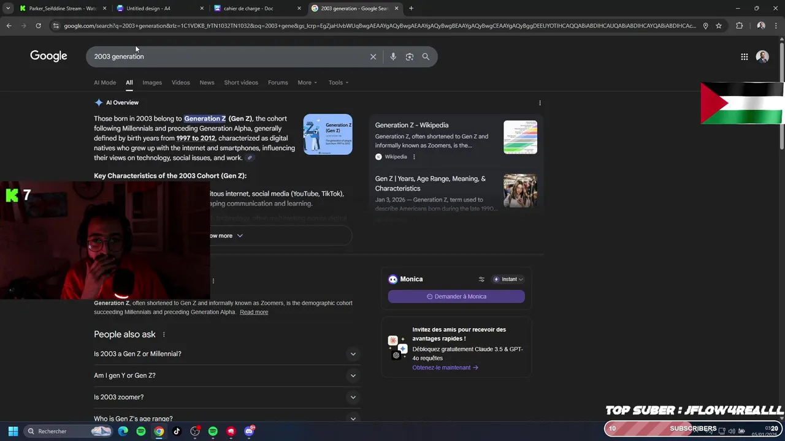
Task: Go back with browser back arrow
Action: click(x=9, y=26)
